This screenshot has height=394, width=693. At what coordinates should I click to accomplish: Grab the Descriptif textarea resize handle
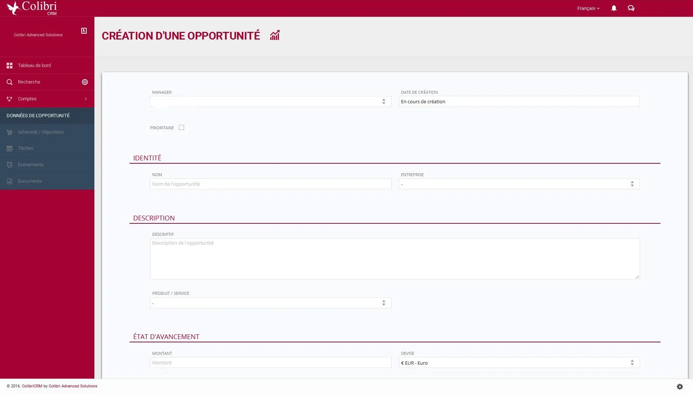click(637, 277)
